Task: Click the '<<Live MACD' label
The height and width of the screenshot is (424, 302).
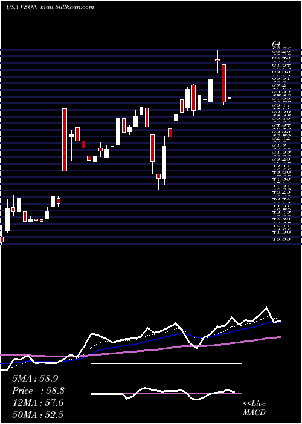Action: pos(254,408)
